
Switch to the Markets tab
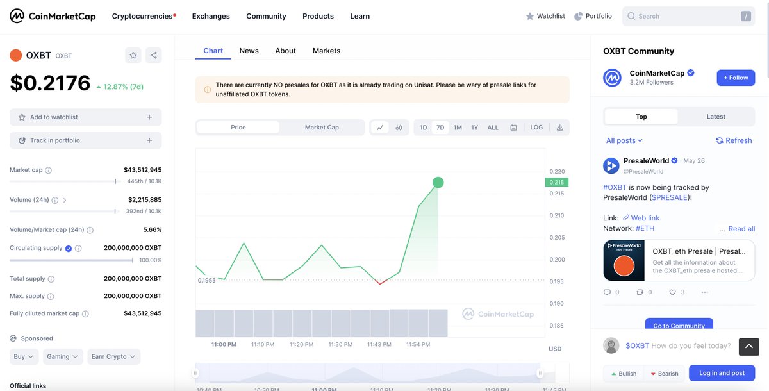pyautogui.click(x=326, y=51)
